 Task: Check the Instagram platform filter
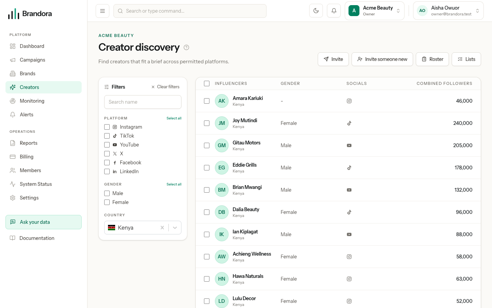[107, 127]
